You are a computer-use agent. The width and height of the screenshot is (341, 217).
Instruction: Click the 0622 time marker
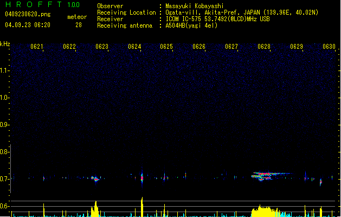[69, 47]
